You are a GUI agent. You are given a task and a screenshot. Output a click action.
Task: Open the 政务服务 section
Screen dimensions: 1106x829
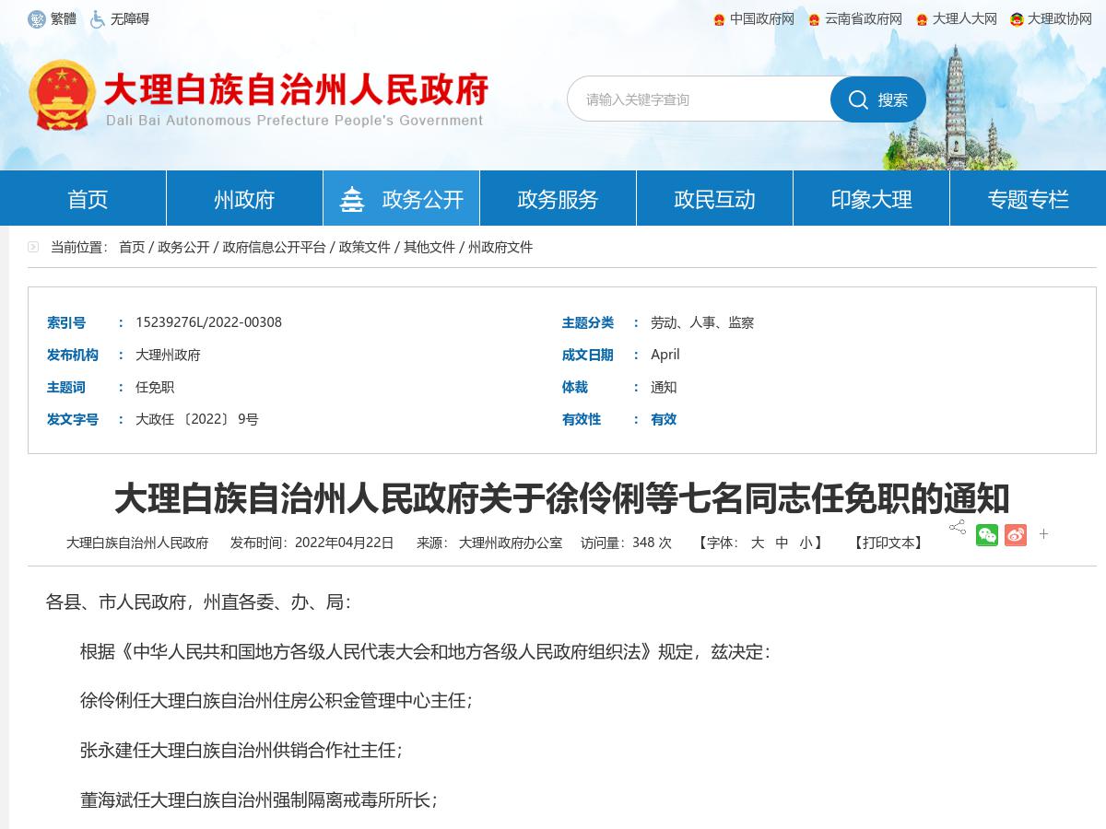click(x=558, y=197)
